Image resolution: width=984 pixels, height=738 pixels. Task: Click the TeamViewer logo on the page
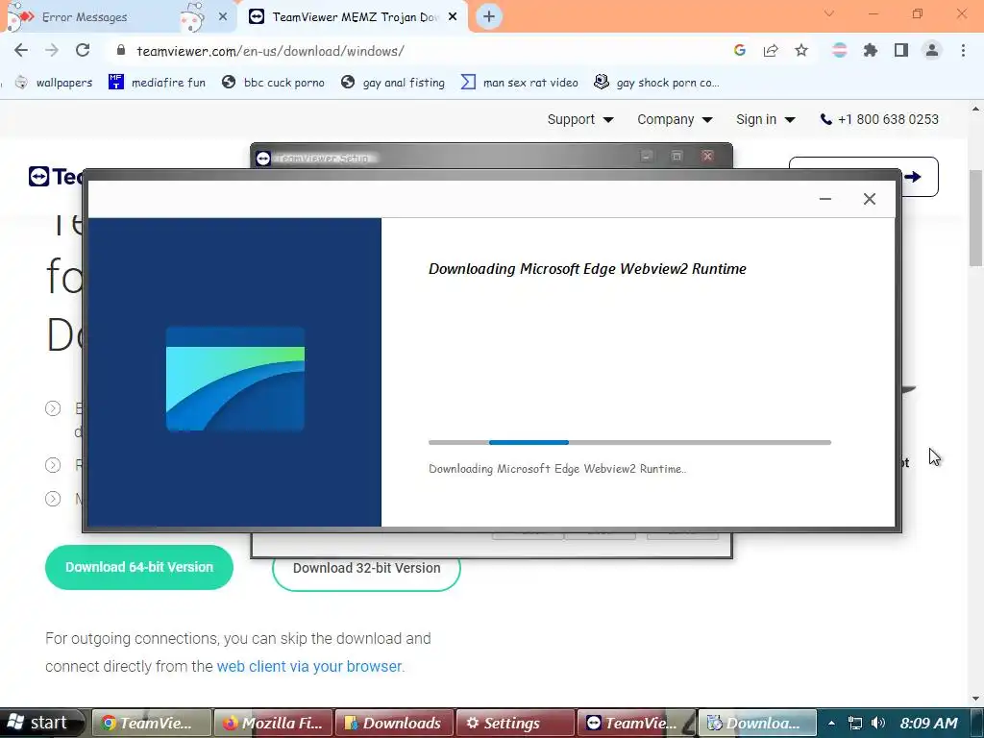(55, 177)
